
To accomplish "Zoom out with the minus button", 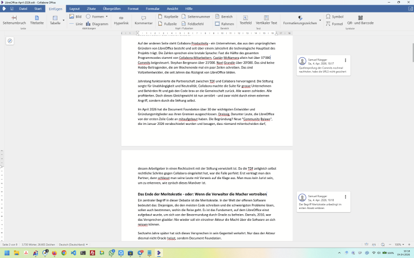I will (390, 245).
